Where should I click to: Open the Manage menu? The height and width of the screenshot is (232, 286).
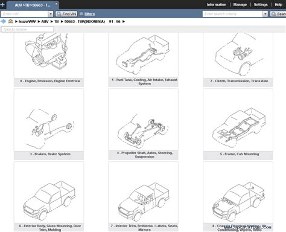[240, 5]
